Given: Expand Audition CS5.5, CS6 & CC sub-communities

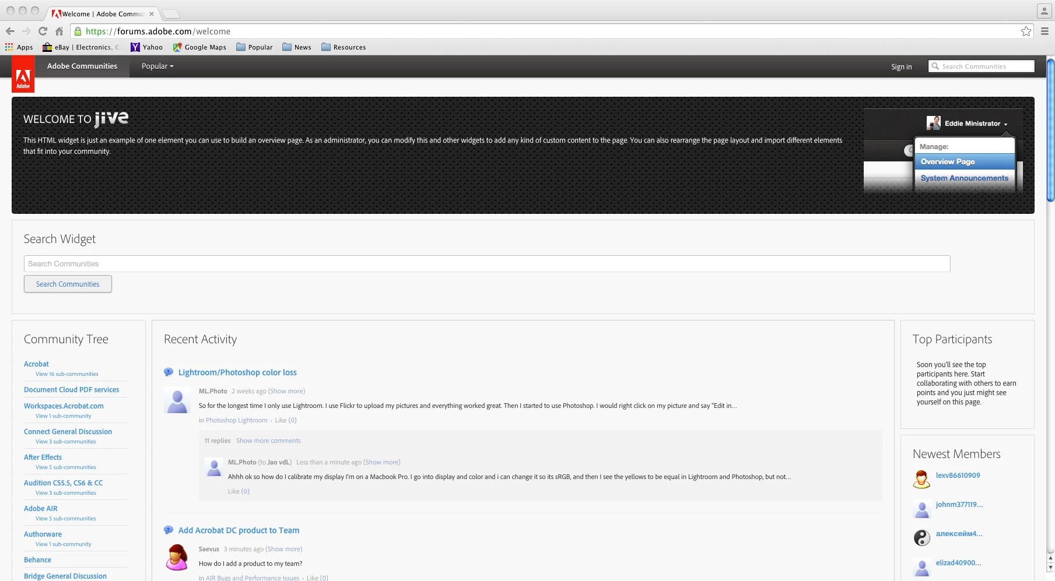Looking at the screenshot, I should (x=66, y=493).
